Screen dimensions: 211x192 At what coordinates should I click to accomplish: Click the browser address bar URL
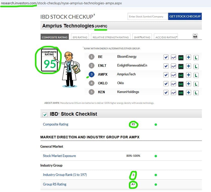61,3
